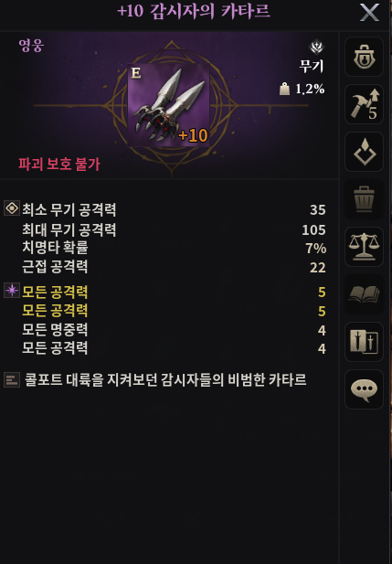Click the +10 katar weapon thumbnail
The image size is (392, 564).
pos(168,105)
